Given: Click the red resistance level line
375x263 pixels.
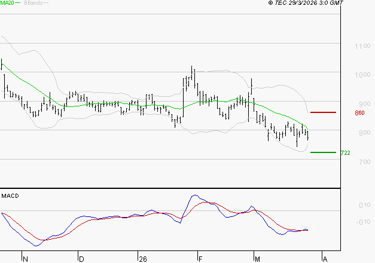Looking at the screenshot, I should pyautogui.click(x=323, y=112).
